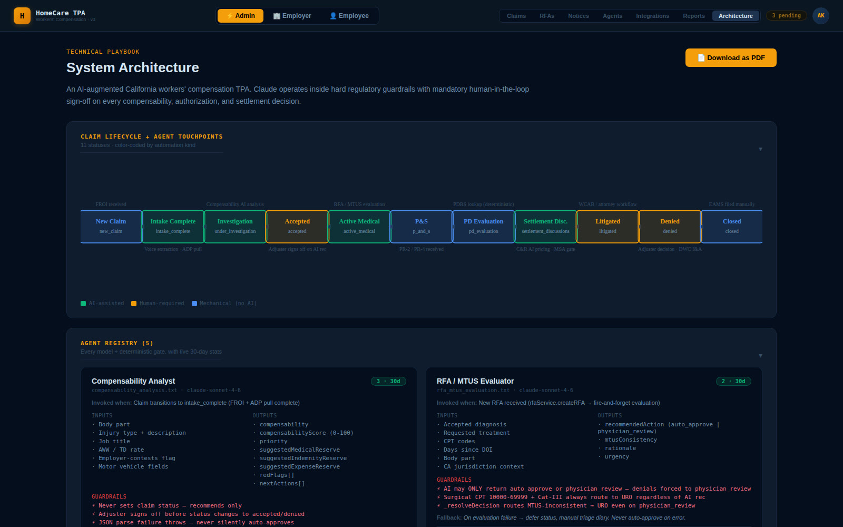The height and width of the screenshot is (527, 843).
Task: Click the 'Surgical CPT 10000-69999' guardrail line
Action: 571,497
